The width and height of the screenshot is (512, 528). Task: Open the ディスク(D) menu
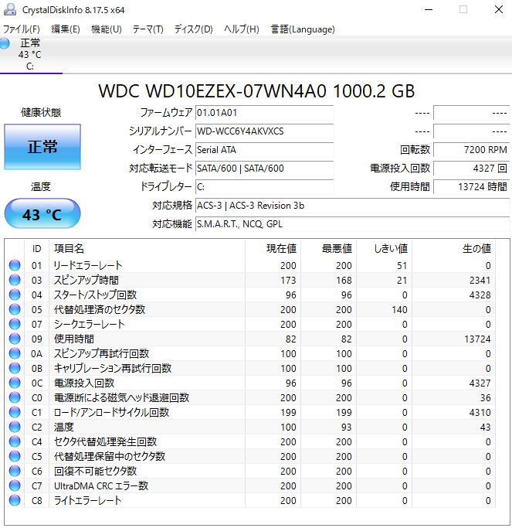[193, 29]
